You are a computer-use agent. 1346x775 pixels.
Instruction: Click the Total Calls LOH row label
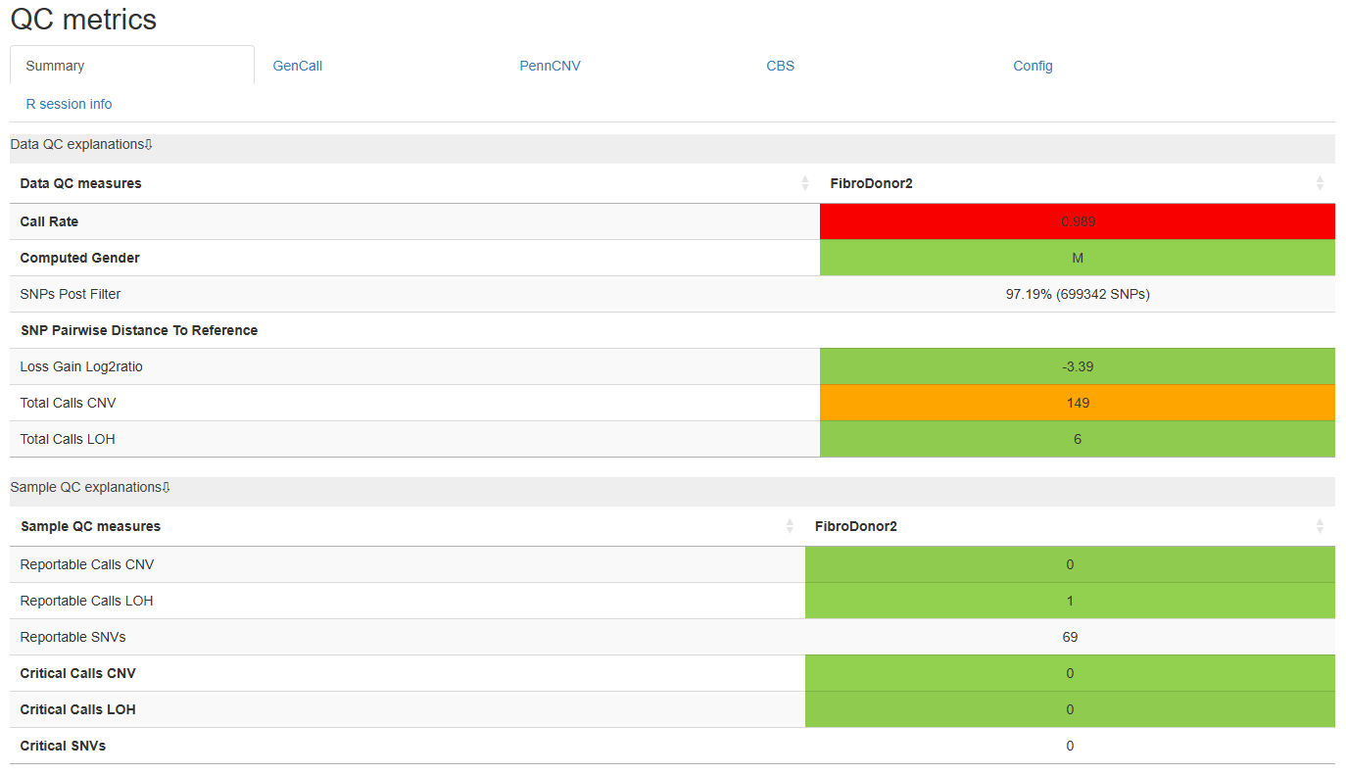coord(68,439)
